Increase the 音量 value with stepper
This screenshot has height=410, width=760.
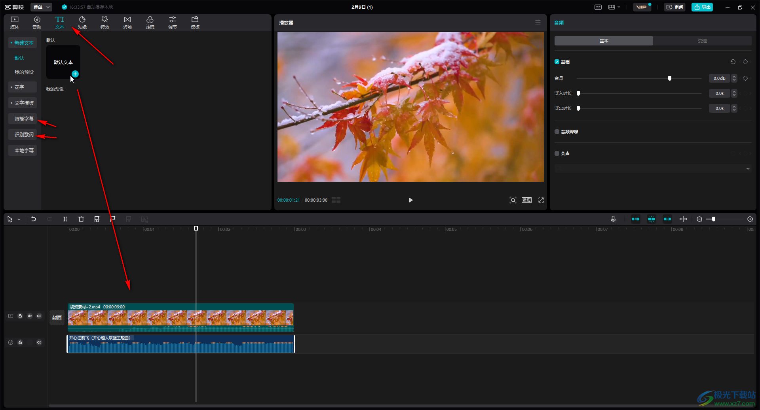pyautogui.click(x=734, y=77)
